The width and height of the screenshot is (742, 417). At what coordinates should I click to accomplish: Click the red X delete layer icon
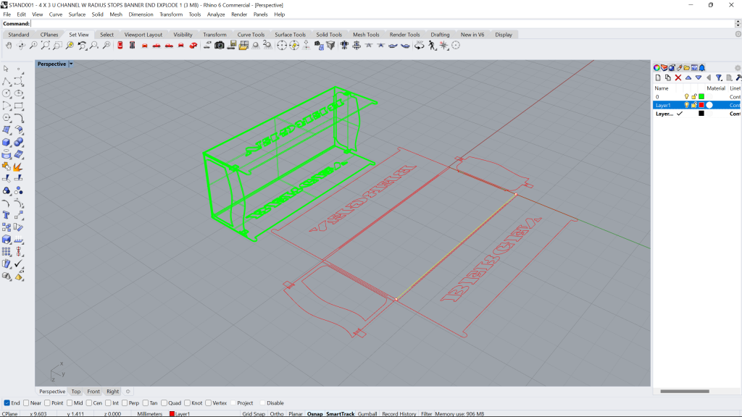(x=678, y=77)
